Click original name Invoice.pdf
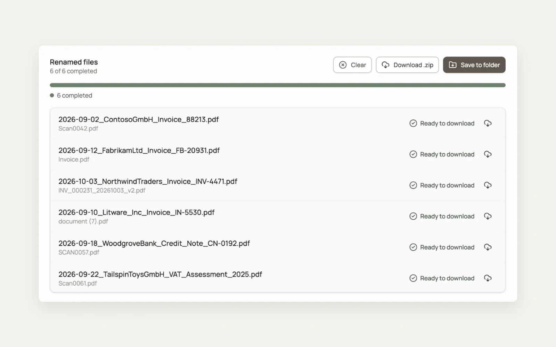The width and height of the screenshot is (556, 347). click(74, 159)
